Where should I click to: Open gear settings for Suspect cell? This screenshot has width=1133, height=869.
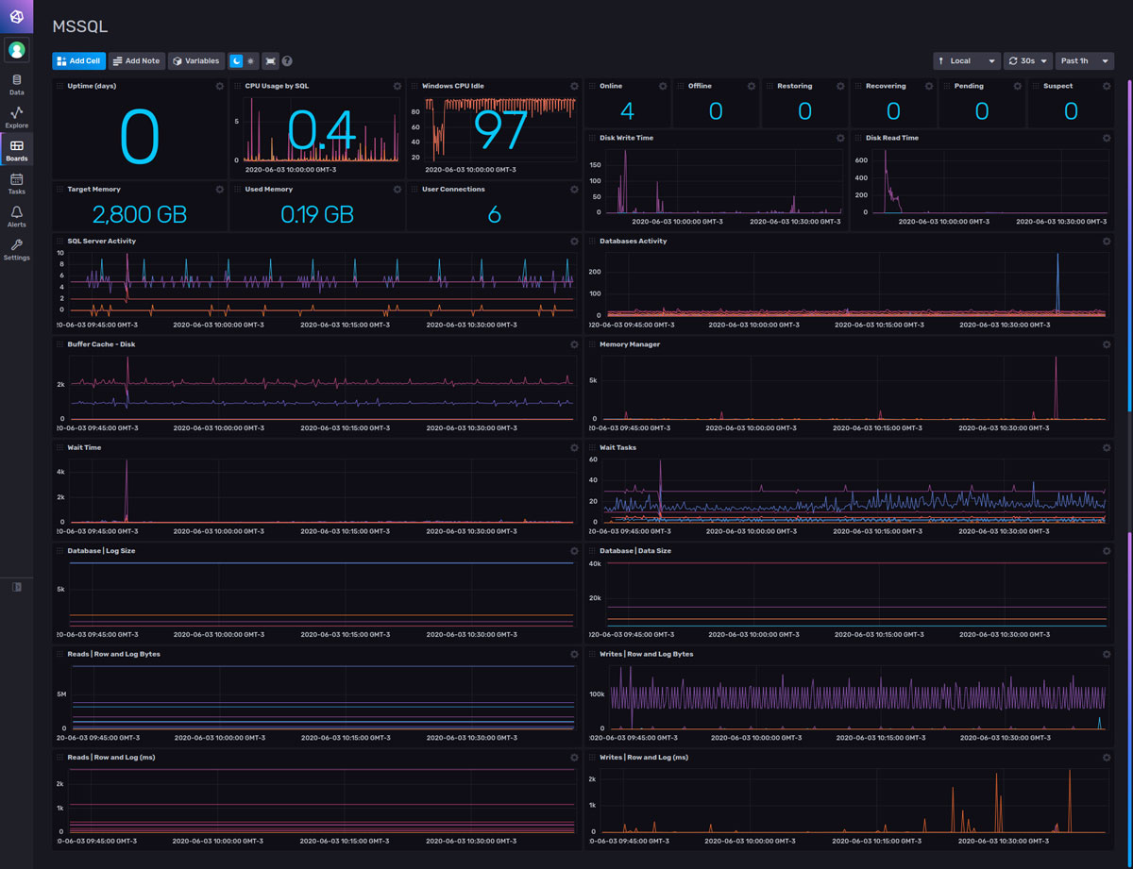[x=1107, y=86]
